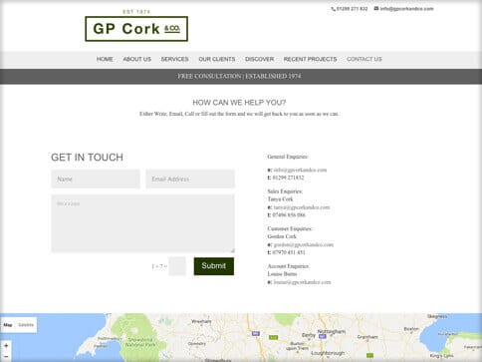Open the Home menu item
This screenshot has height=362, width=482.
(105, 59)
